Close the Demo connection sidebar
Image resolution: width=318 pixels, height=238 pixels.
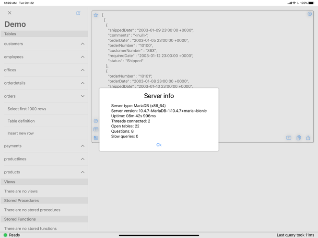pyautogui.click(x=10, y=13)
